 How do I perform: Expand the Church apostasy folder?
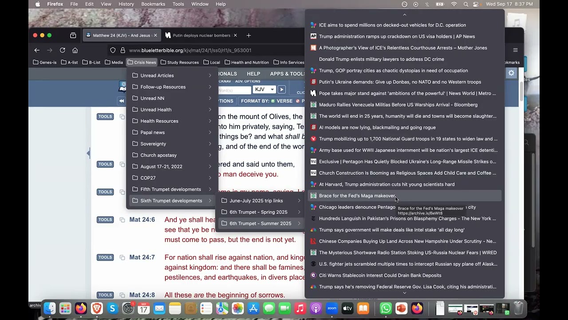172,155
